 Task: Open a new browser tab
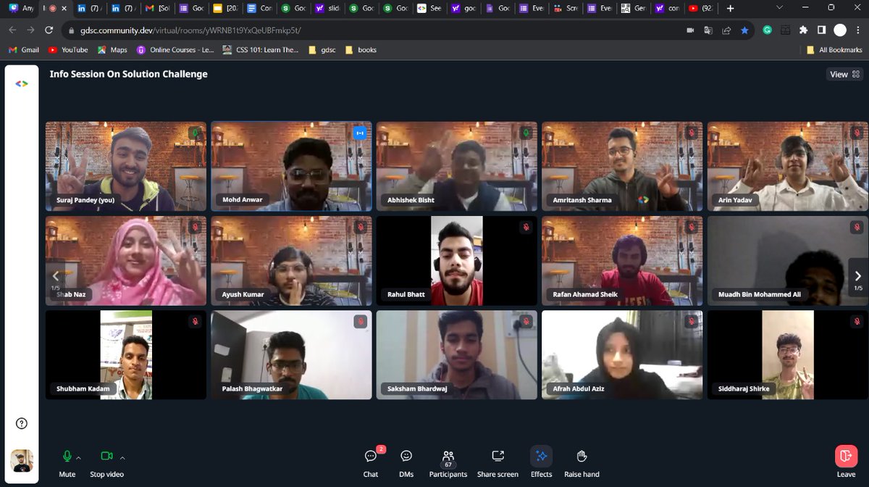[x=730, y=9]
